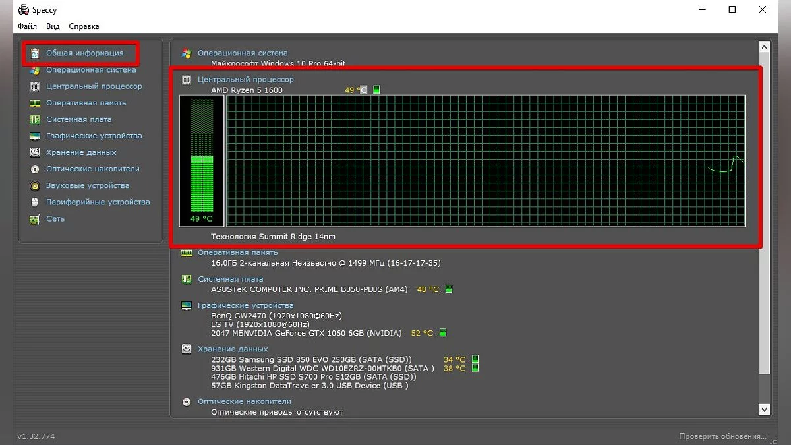Image resolution: width=791 pixels, height=445 pixels.
Task: Open the Центральный процессор summary heading link
Action: 245,79
